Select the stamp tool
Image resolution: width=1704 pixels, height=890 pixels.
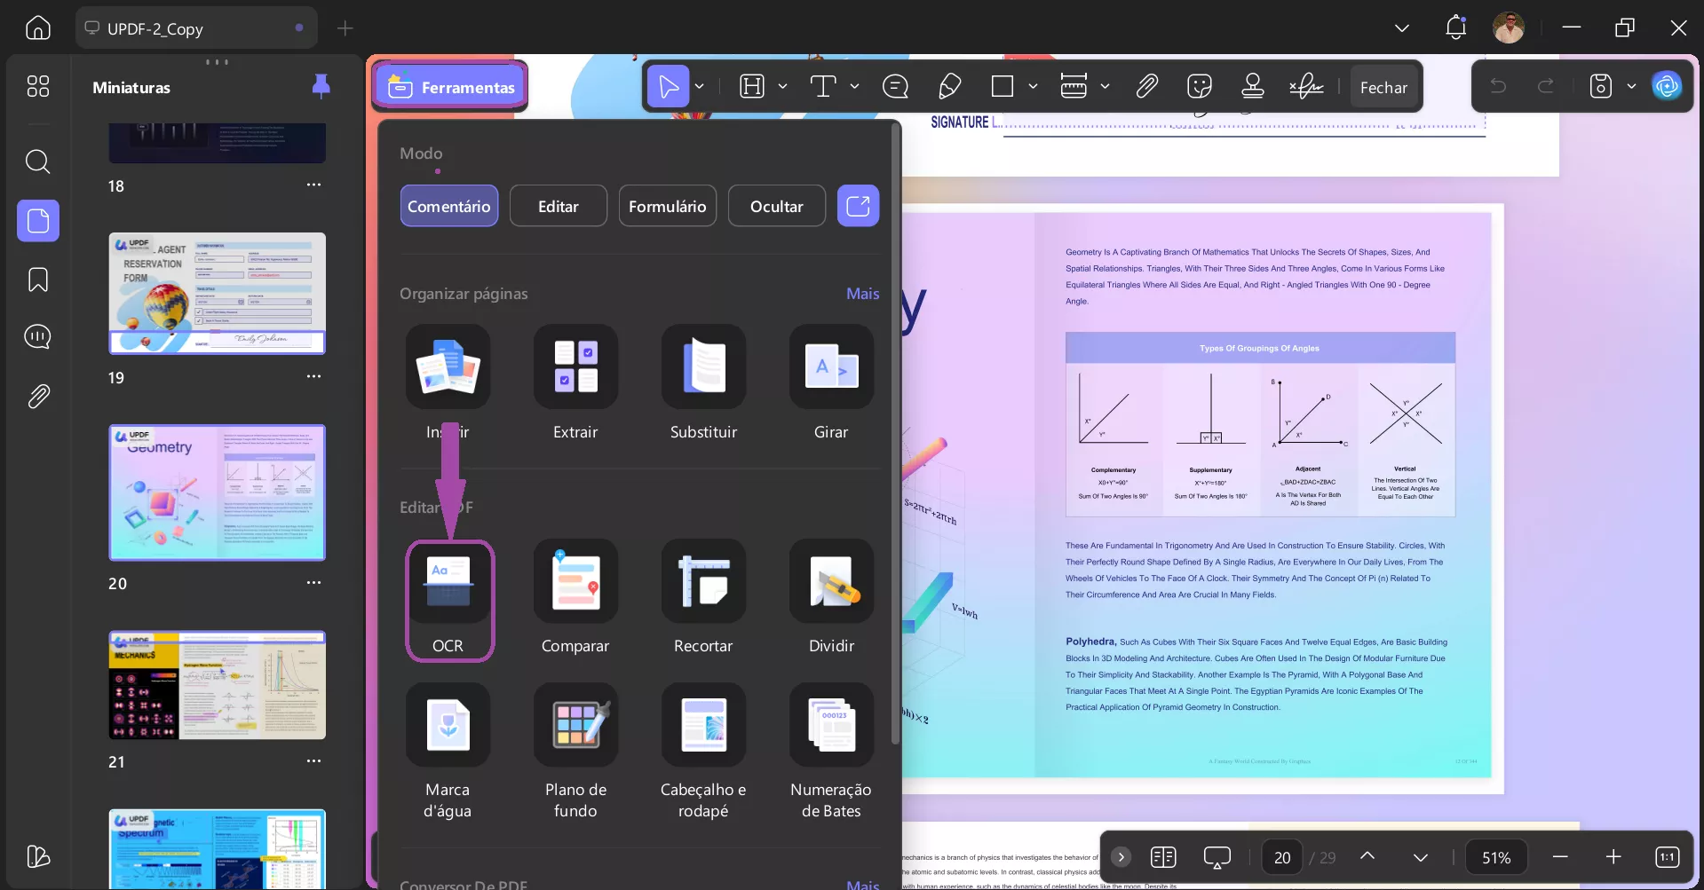pos(1253,86)
